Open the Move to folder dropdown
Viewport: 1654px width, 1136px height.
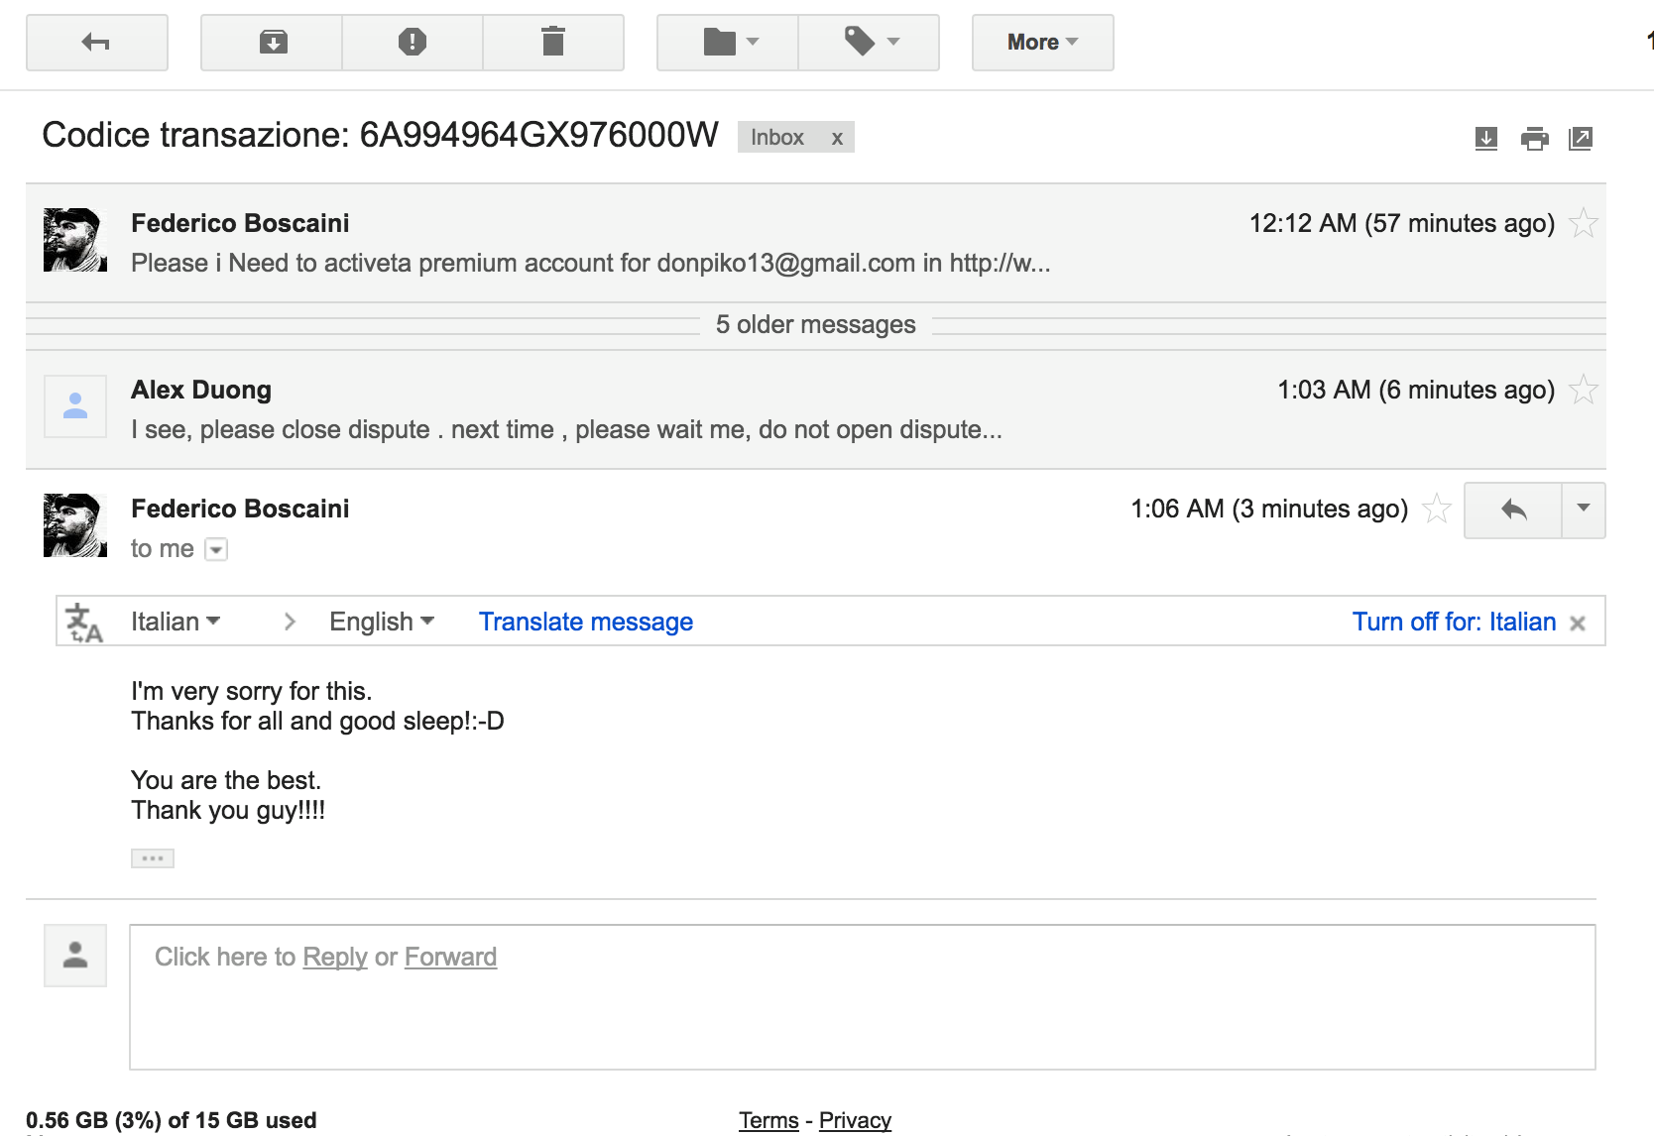point(728,43)
